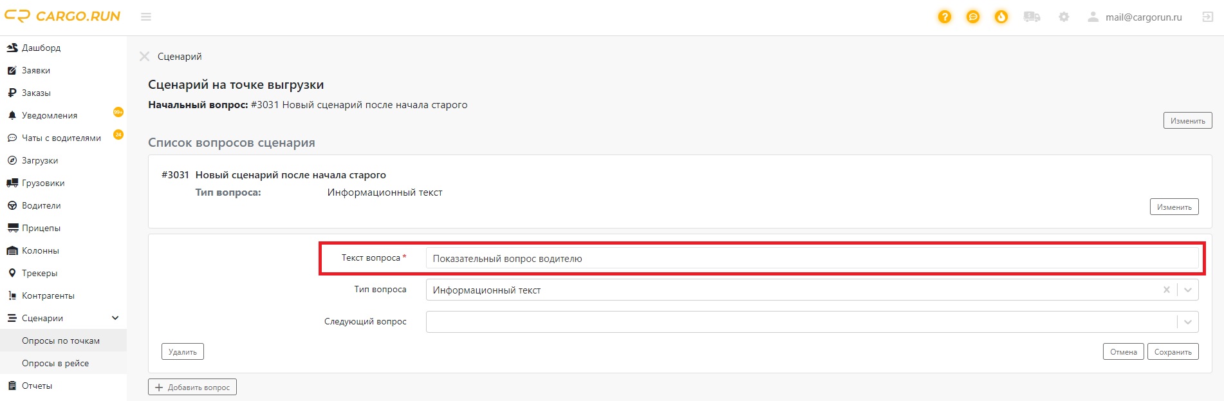Collapse the sidebar via hamburger icon

coord(146,17)
